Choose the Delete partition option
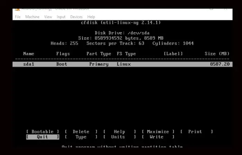The image size is (242, 155). coord(81,132)
